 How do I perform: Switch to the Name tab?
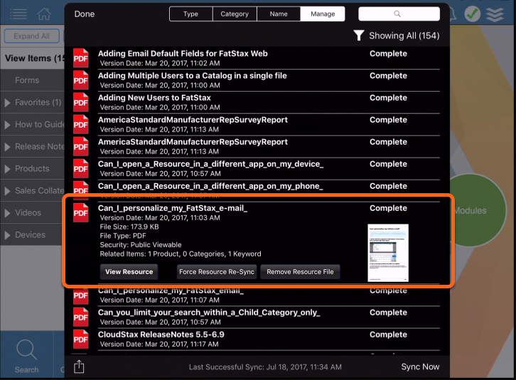279,13
